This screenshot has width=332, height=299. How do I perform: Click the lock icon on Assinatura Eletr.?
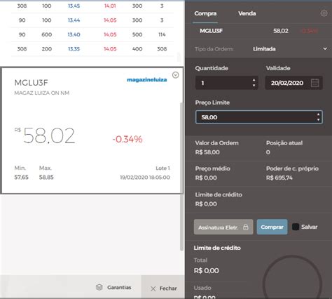tap(246, 227)
